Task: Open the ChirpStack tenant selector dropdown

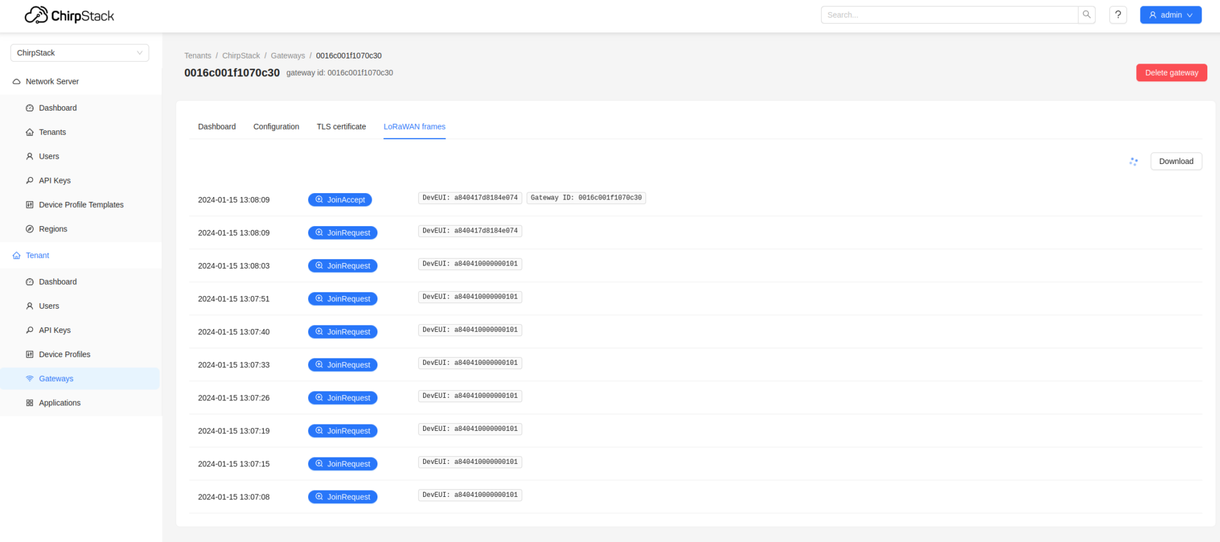Action: click(79, 53)
